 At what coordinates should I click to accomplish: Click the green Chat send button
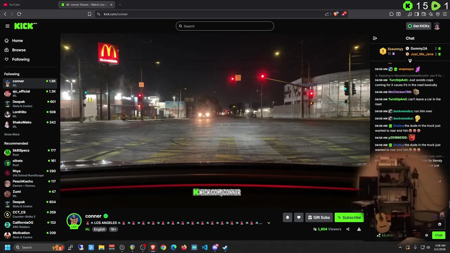(439, 235)
